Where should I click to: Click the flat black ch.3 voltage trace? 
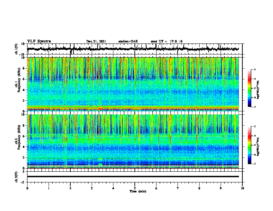tap(133, 177)
